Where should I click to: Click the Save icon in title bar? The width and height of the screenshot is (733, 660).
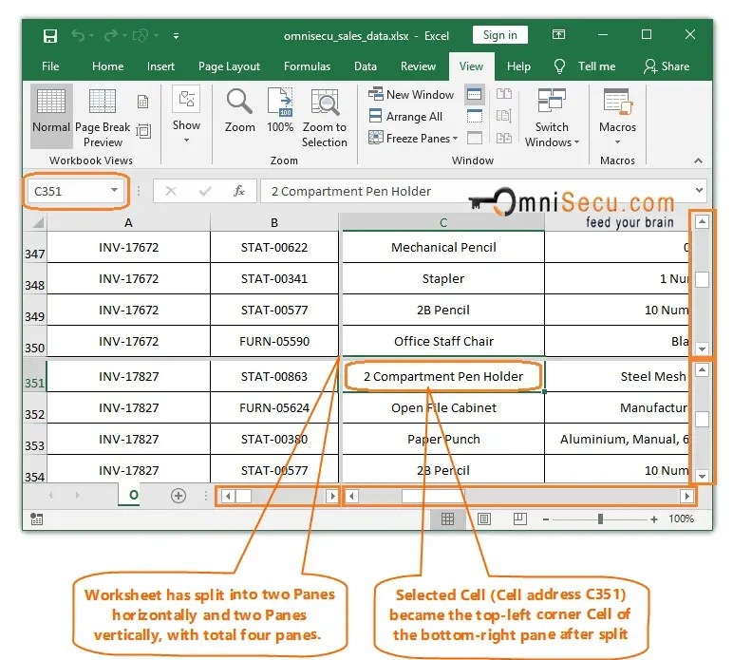(x=50, y=36)
